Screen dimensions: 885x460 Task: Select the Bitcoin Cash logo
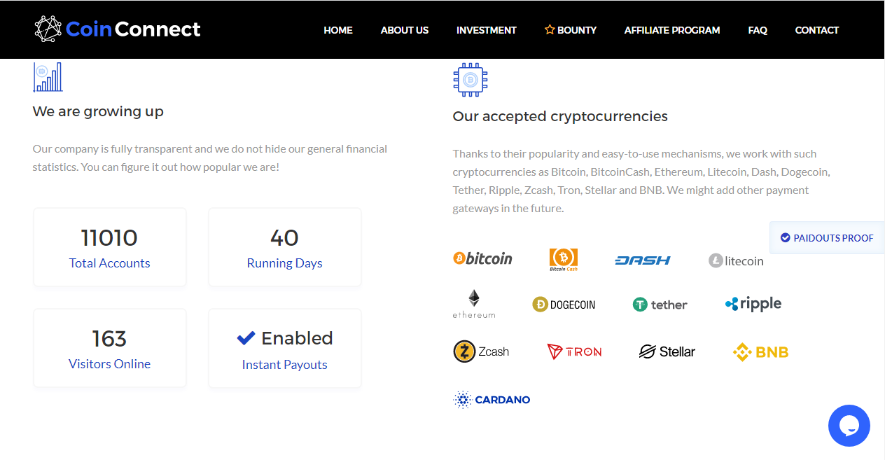(x=564, y=260)
